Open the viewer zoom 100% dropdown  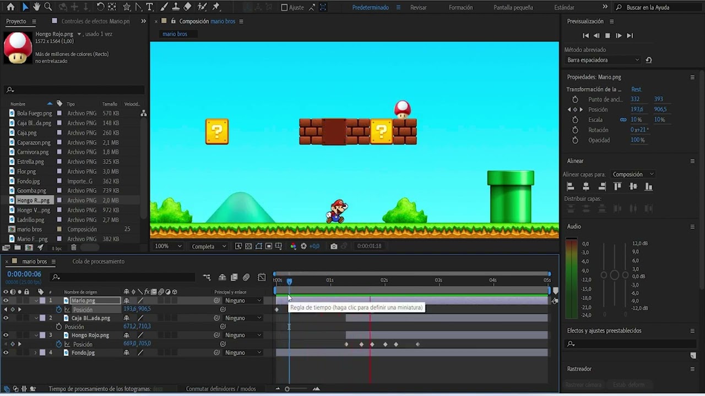coord(168,246)
